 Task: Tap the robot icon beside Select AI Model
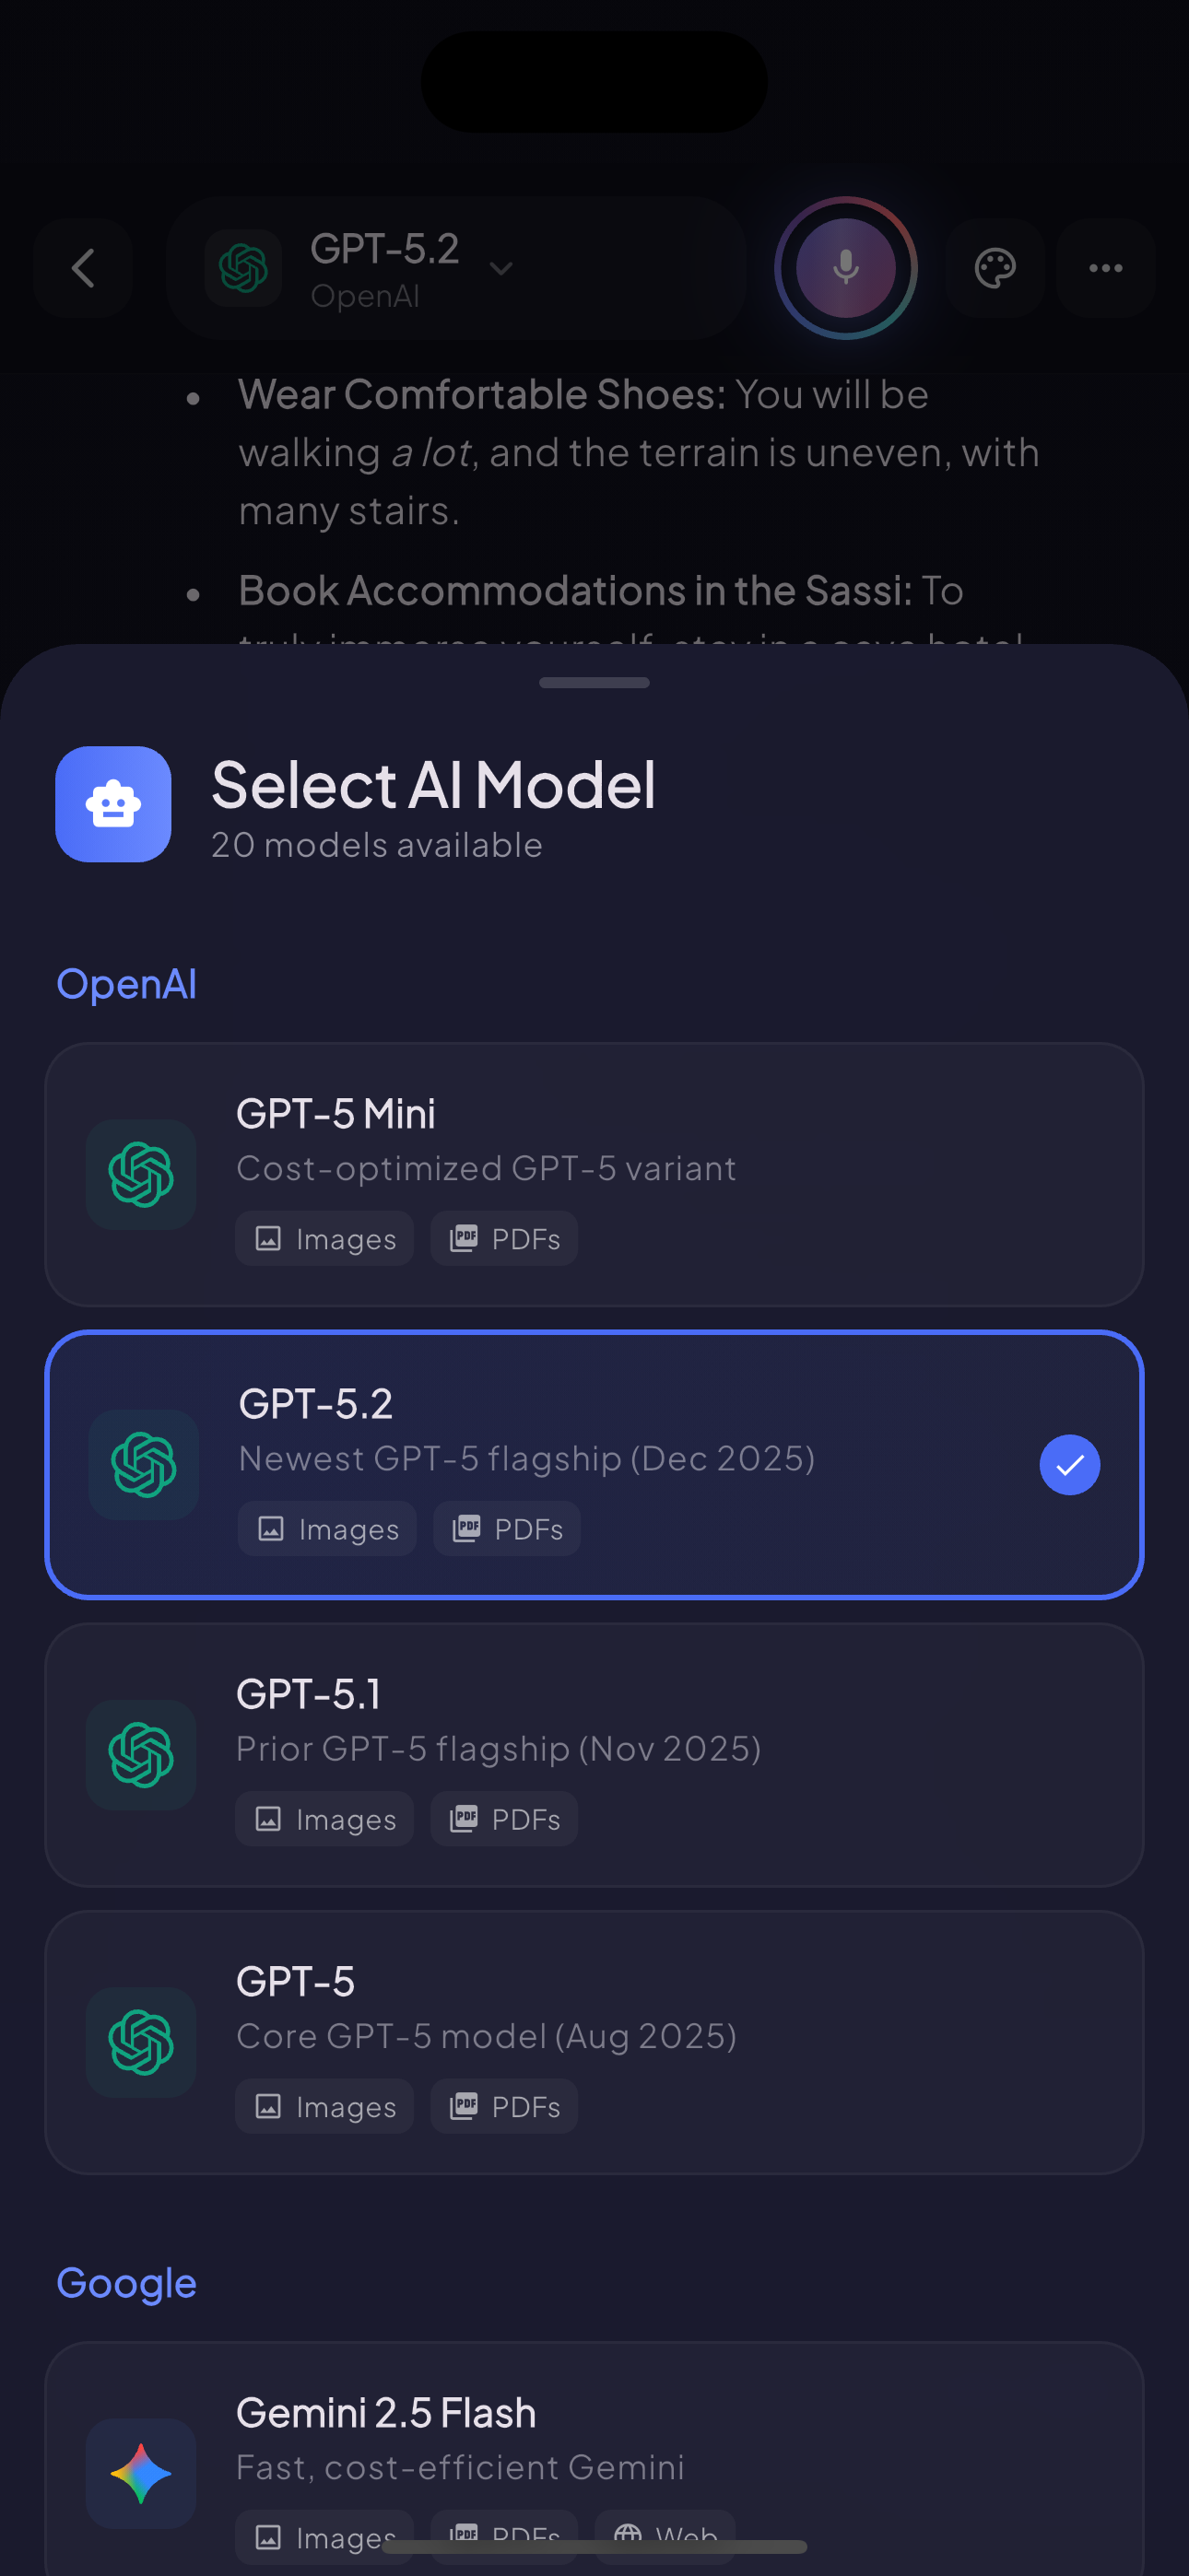pyautogui.click(x=113, y=804)
